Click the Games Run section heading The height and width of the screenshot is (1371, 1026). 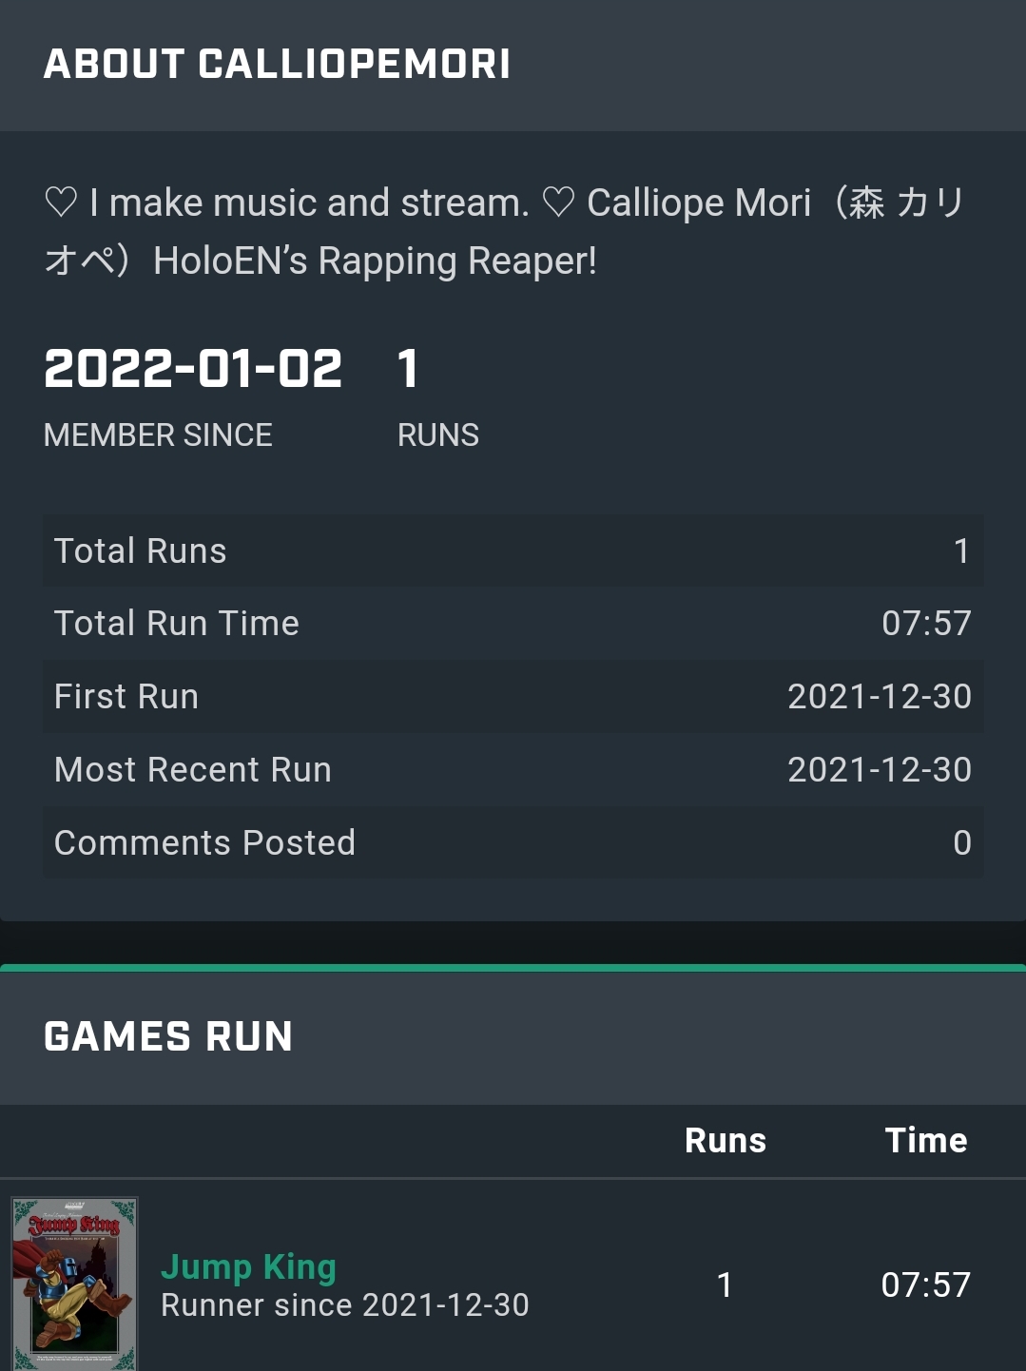pos(168,1036)
